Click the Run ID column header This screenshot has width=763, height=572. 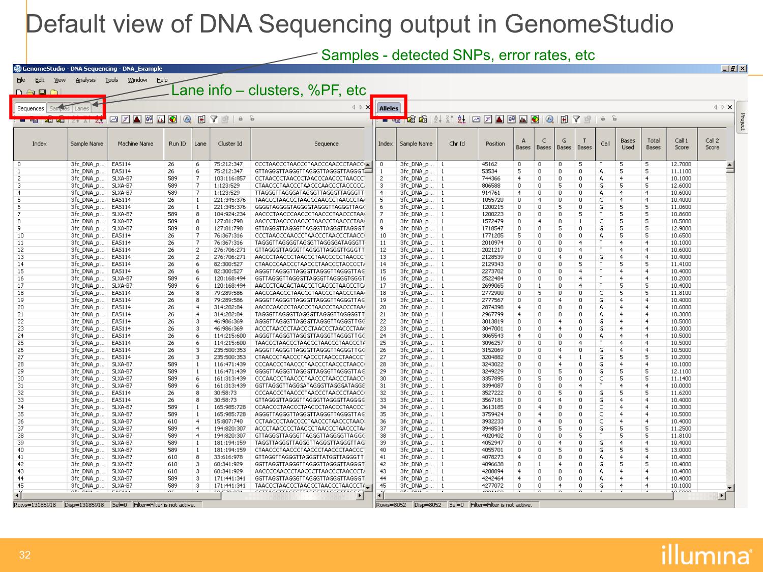click(178, 144)
